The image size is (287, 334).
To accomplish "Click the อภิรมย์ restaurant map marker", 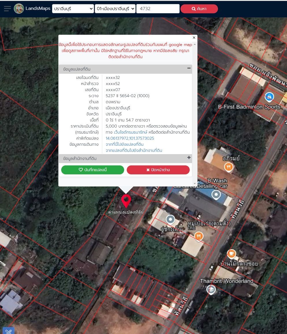I will tap(228, 167).
